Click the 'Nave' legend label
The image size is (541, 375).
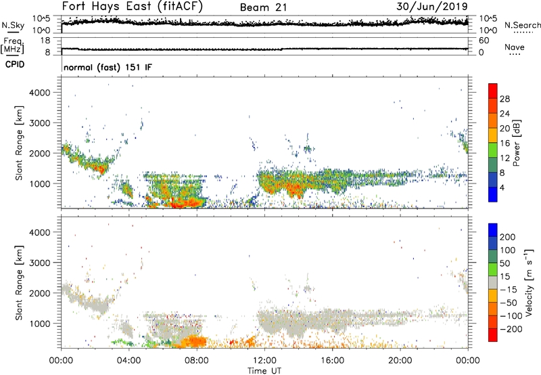(514, 47)
